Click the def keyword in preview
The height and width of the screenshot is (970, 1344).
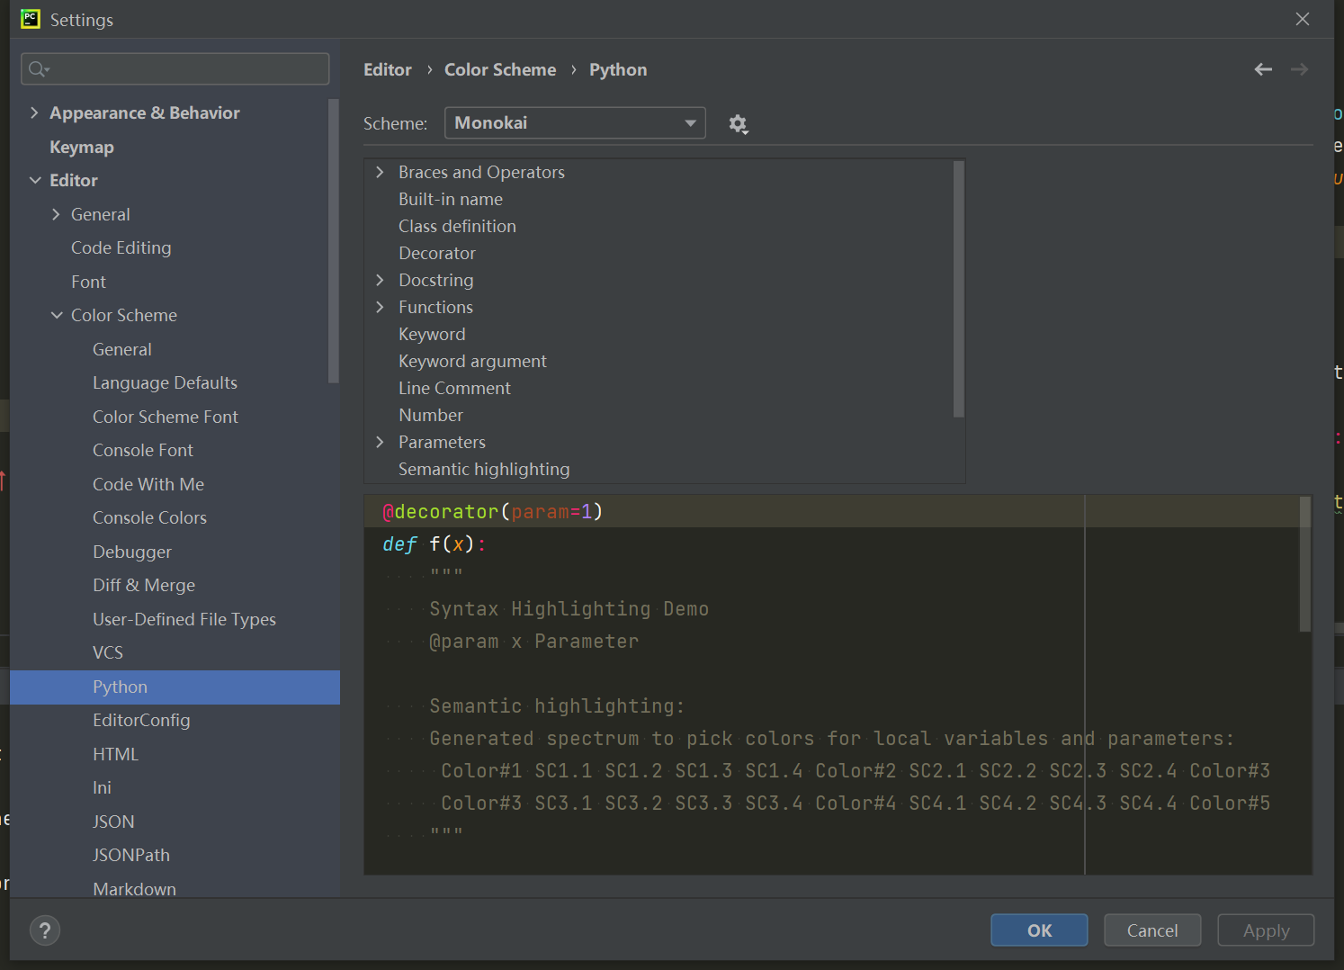coord(399,543)
